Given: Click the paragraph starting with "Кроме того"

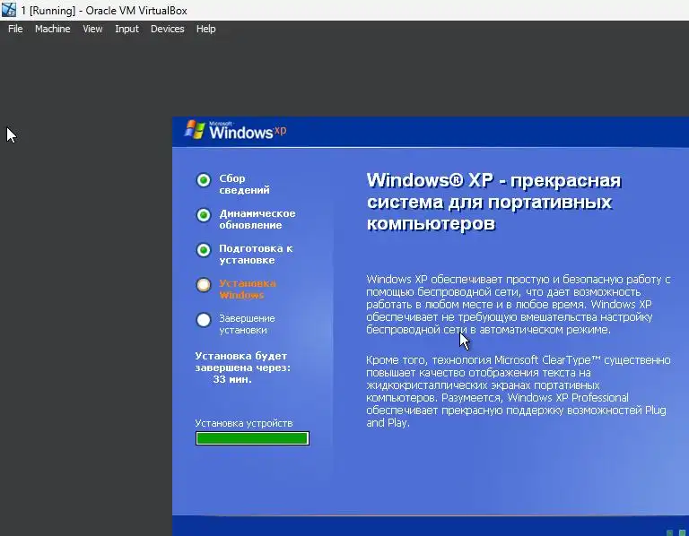Looking at the screenshot, I should [x=519, y=391].
